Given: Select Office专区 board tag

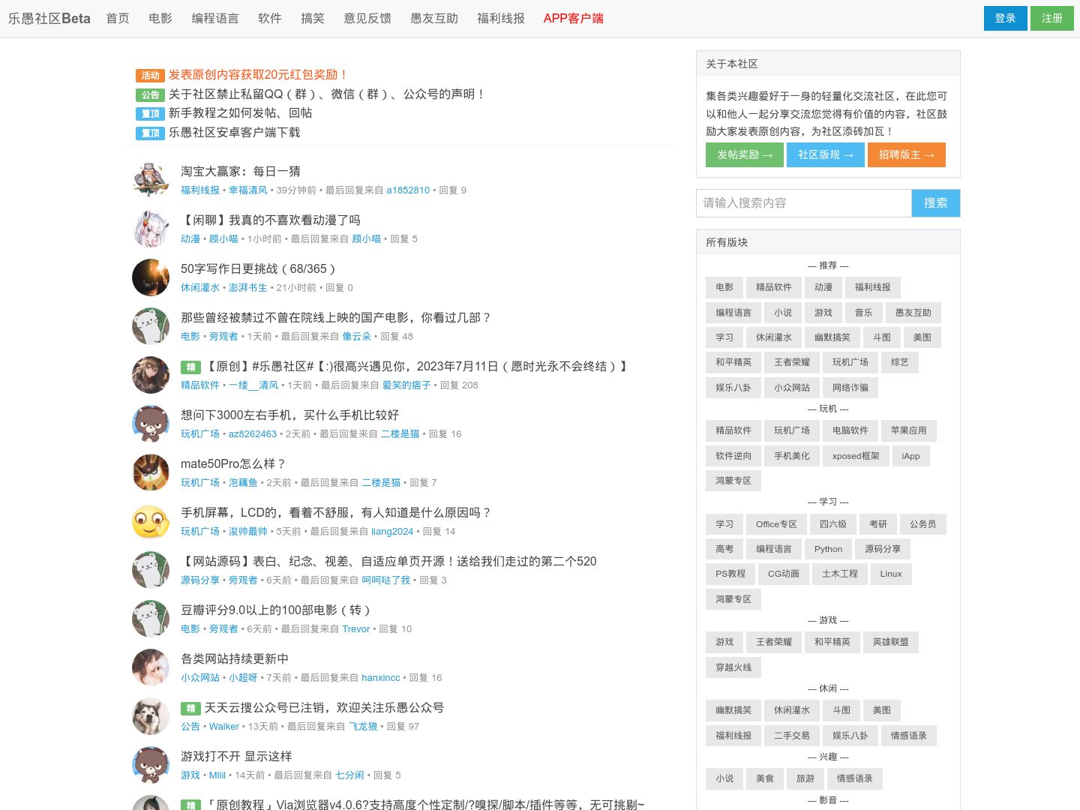Looking at the screenshot, I should click(x=776, y=524).
